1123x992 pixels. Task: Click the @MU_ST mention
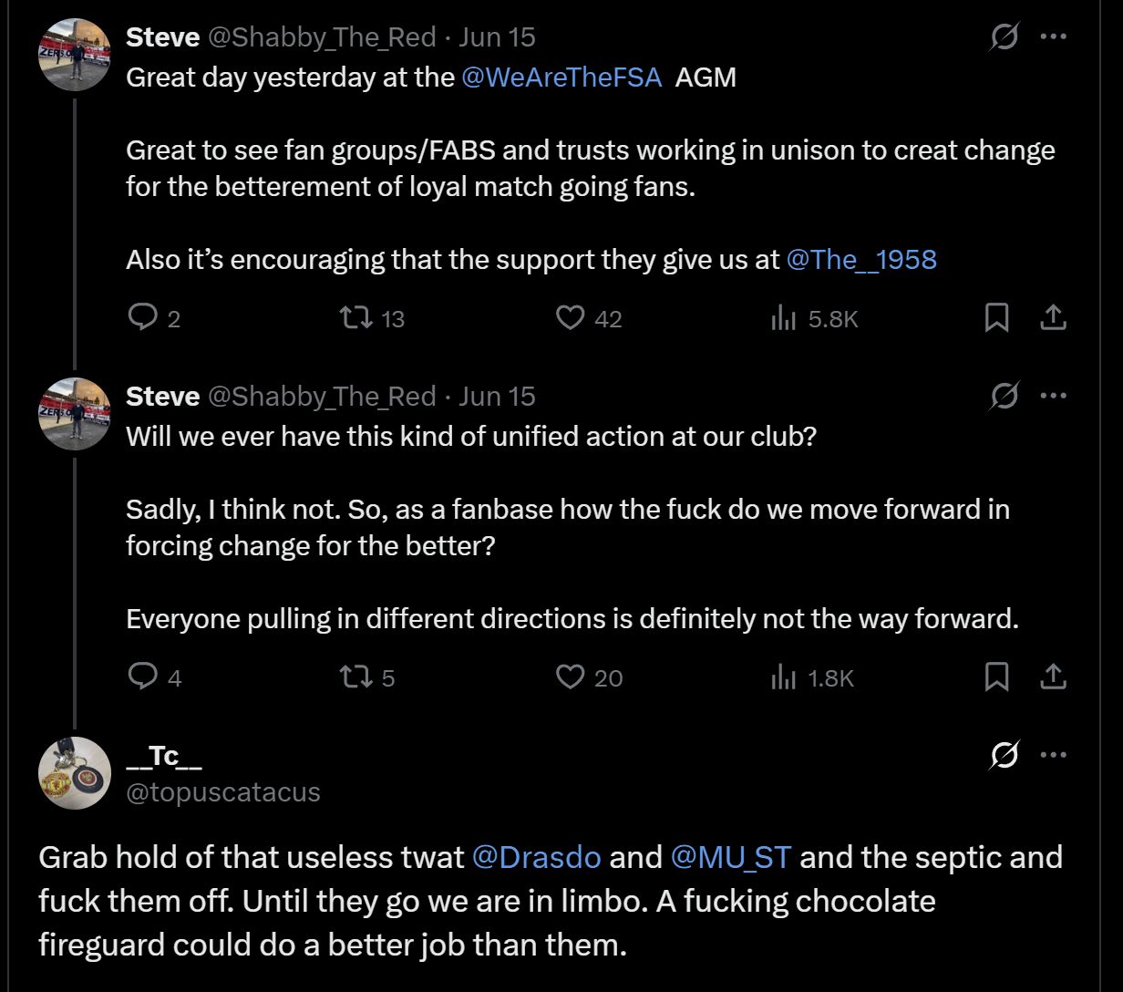coord(730,857)
